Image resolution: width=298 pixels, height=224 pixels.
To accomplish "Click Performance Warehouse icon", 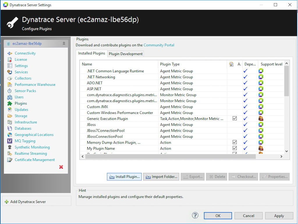I will (x=10, y=85).
